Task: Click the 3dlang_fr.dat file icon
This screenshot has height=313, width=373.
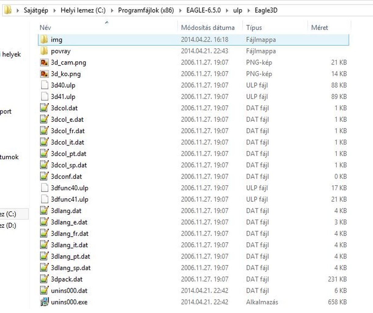Action: click(x=45, y=234)
